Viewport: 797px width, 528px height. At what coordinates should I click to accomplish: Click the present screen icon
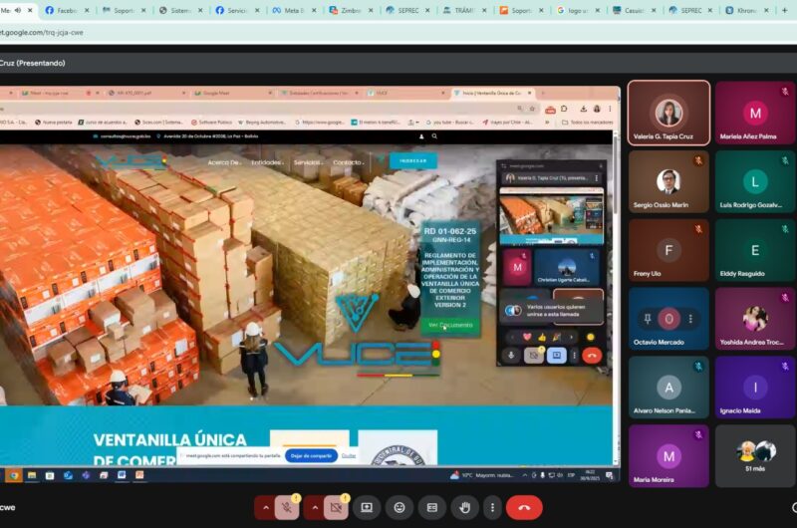[367, 507]
